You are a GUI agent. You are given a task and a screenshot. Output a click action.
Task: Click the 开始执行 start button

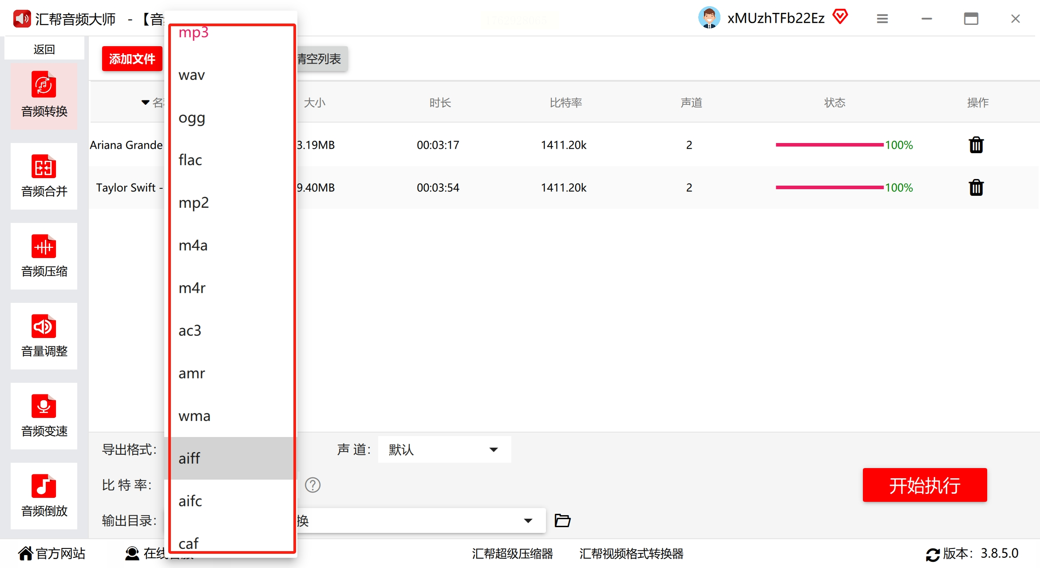click(924, 485)
